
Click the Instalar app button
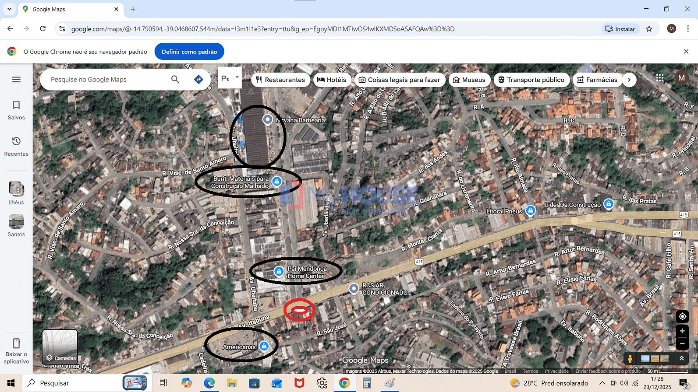620,29
